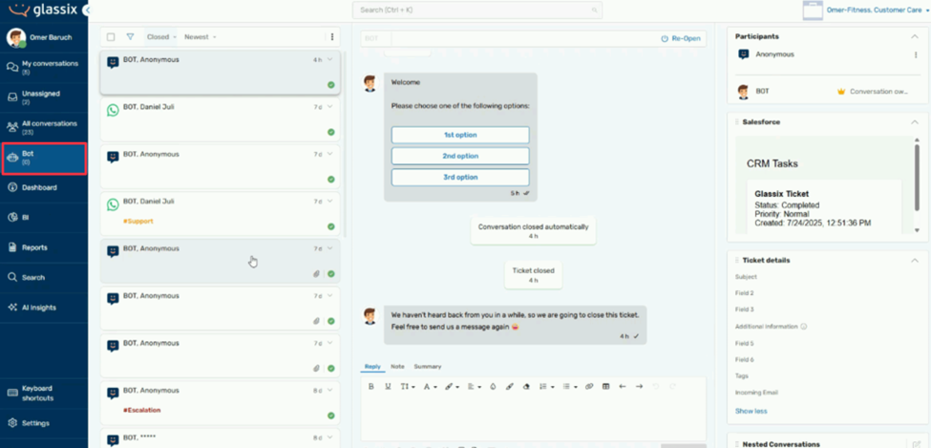Open Anonymous participant options menu
931x448 pixels.
916,54
